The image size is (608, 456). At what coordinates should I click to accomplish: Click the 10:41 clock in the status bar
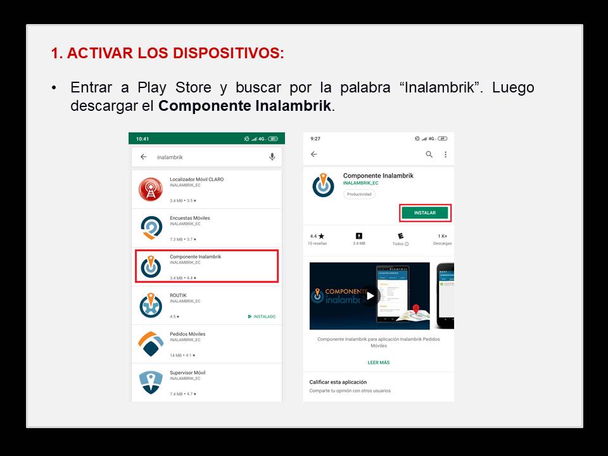(142, 139)
